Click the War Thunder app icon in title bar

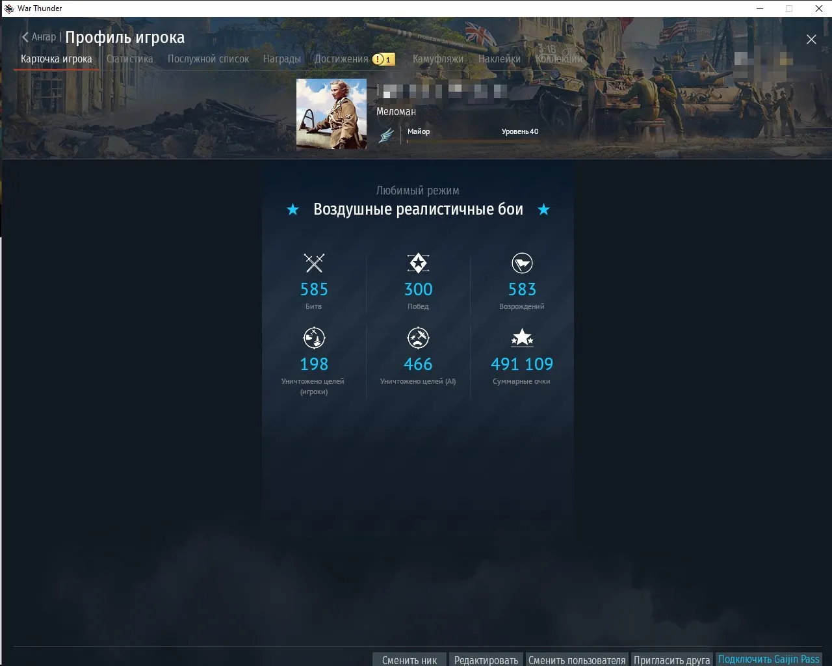click(x=8, y=8)
